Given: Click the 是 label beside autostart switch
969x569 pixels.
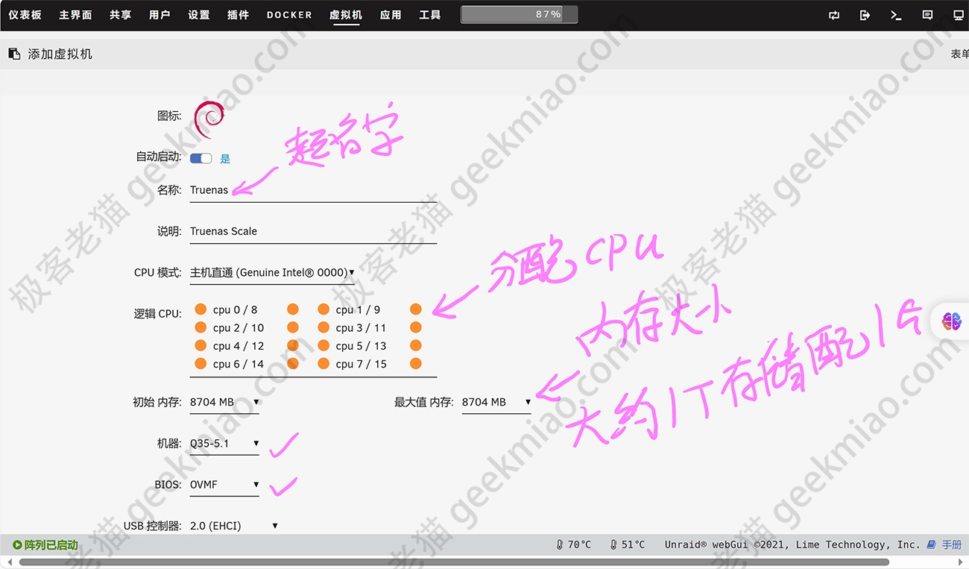Looking at the screenshot, I should pyautogui.click(x=225, y=159).
